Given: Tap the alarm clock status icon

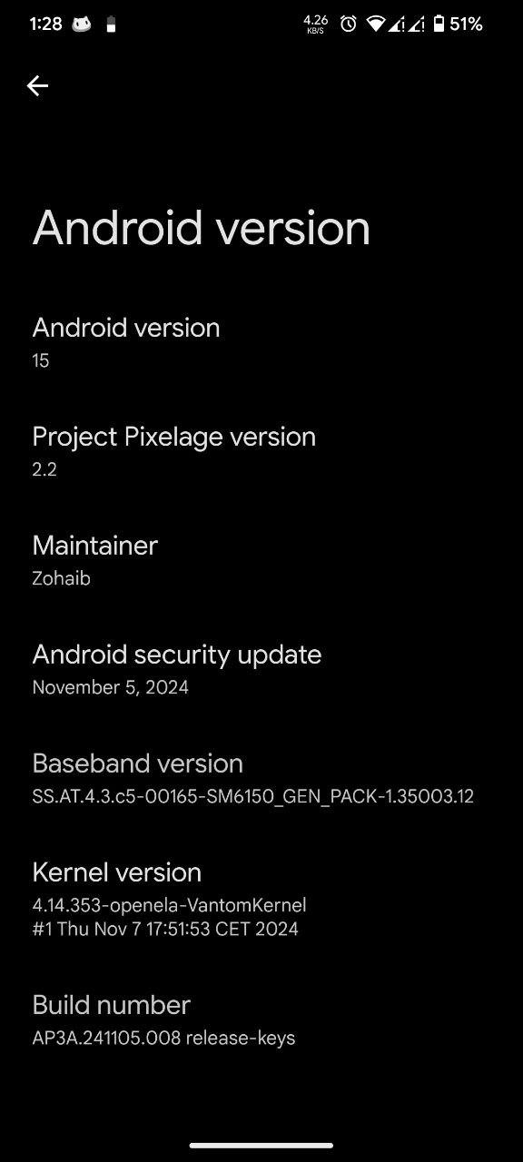Looking at the screenshot, I should coord(349,25).
